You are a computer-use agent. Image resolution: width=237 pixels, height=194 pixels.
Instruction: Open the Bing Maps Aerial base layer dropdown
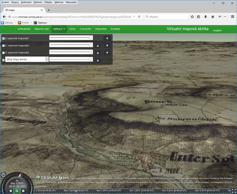click(27, 59)
